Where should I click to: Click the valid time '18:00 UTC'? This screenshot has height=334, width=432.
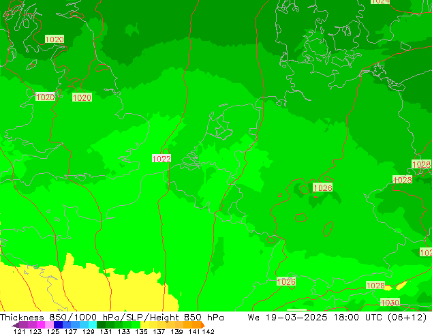tap(358, 318)
